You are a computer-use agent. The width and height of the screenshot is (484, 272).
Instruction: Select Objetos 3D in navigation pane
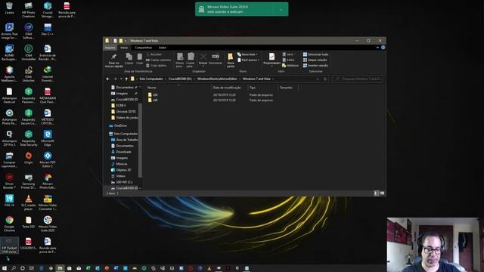tap(121, 170)
